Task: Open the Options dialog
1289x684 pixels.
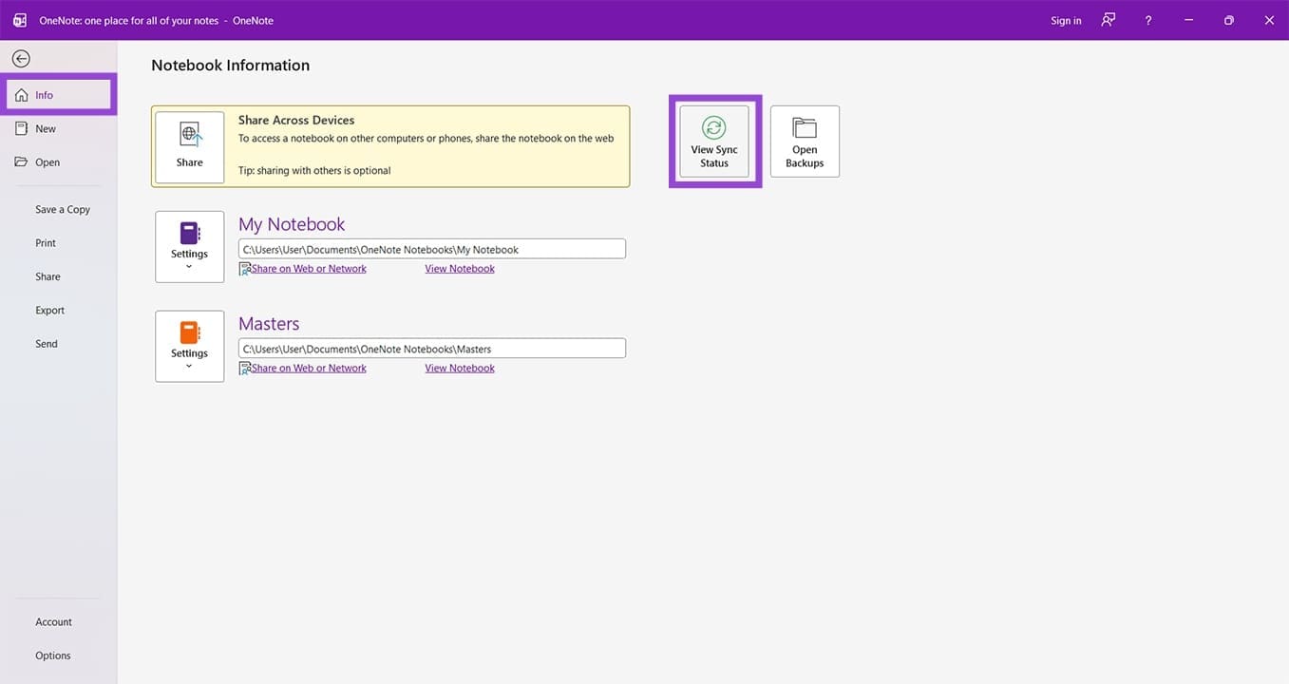Action: point(52,655)
